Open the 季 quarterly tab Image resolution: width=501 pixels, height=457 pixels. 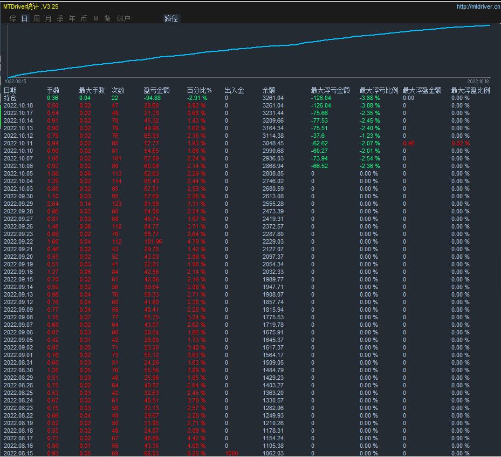(x=60, y=18)
